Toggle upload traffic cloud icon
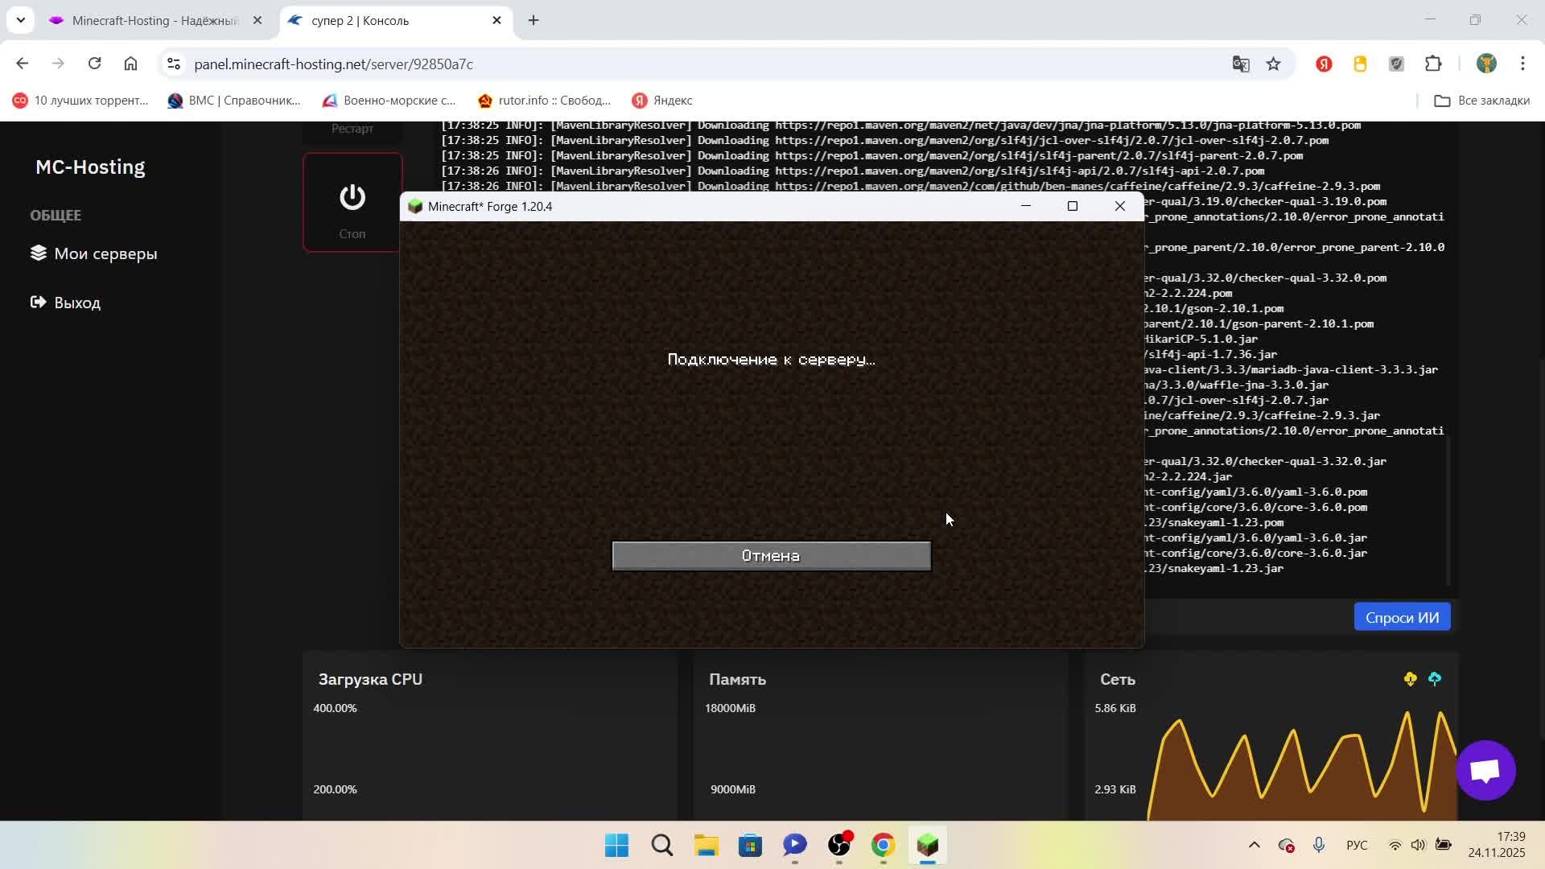The height and width of the screenshot is (869, 1545). (x=1435, y=679)
